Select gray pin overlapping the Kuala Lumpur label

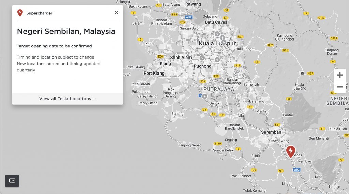coord(224,42)
